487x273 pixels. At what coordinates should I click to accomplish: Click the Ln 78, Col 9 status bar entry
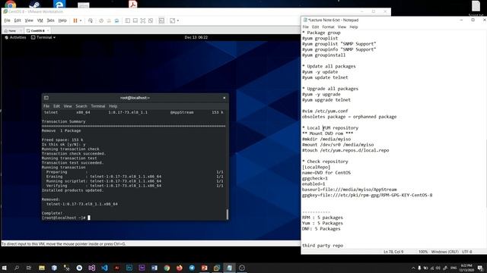393,252
